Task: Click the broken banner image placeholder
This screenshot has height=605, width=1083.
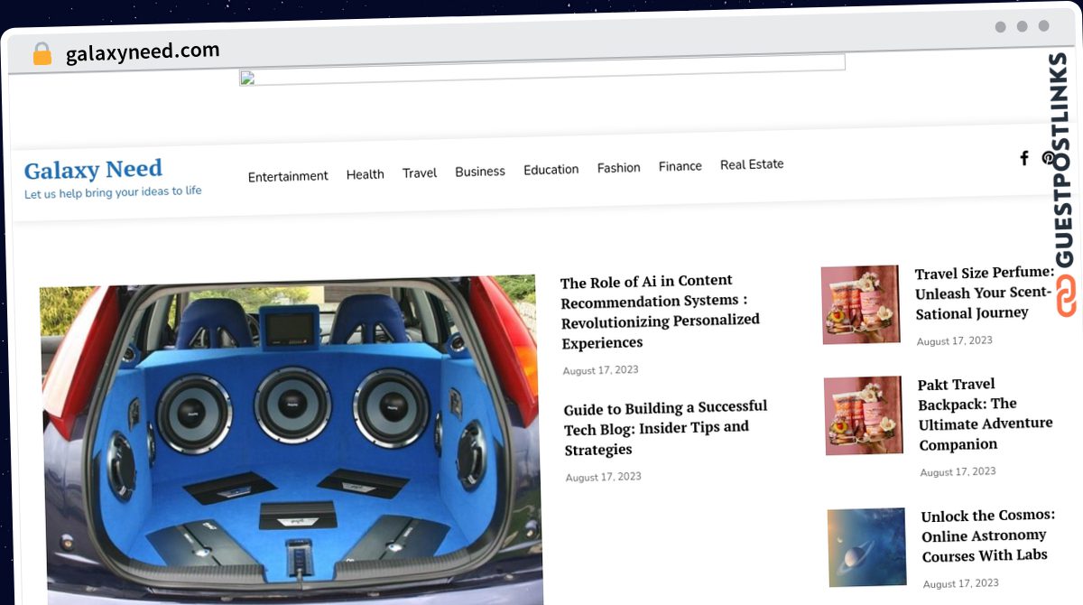Action: tap(541, 70)
